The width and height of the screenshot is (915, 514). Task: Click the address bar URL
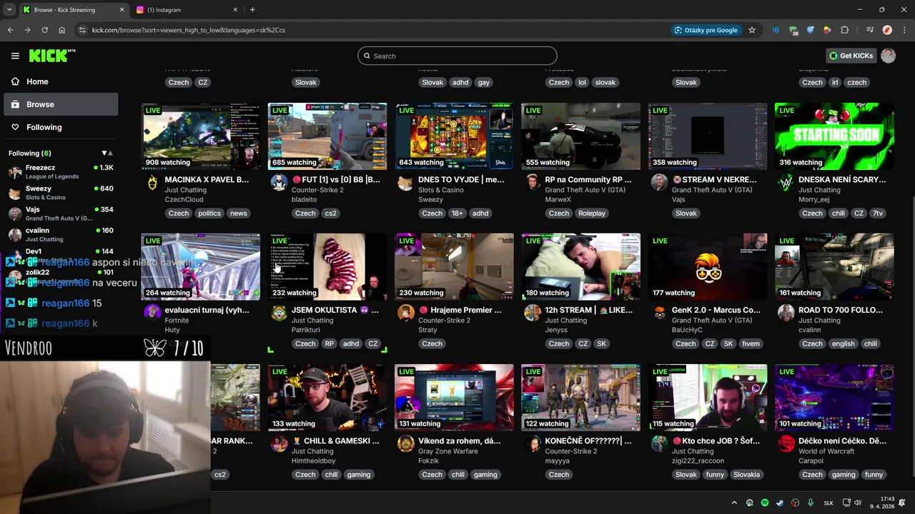188,30
